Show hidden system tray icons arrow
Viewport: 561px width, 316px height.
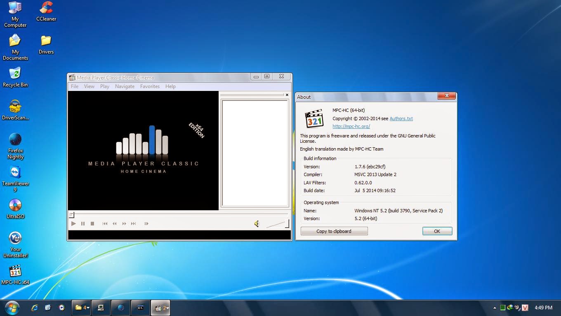coord(495,308)
